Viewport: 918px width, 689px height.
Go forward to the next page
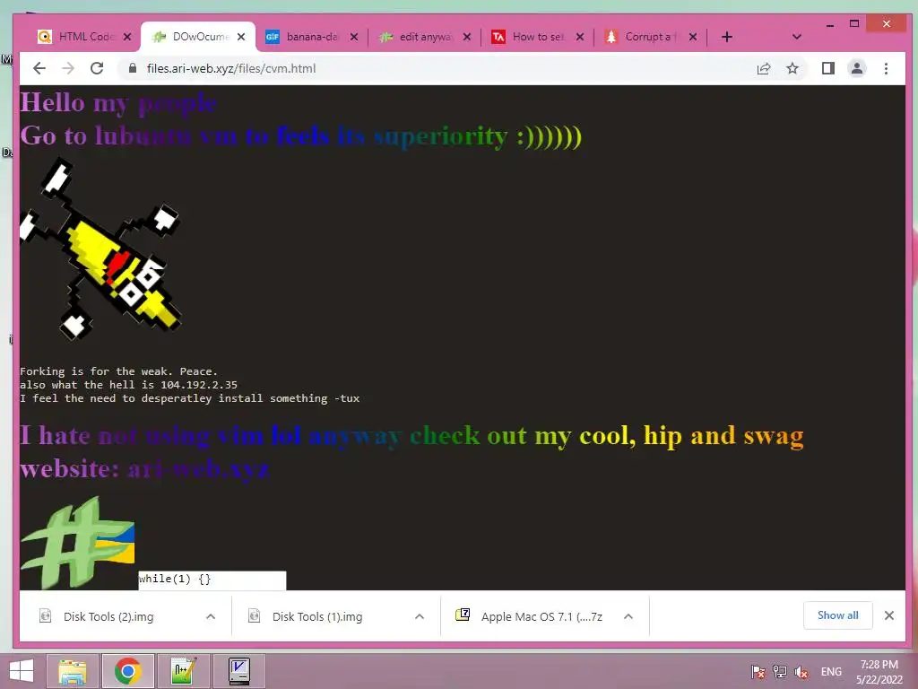tap(68, 68)
